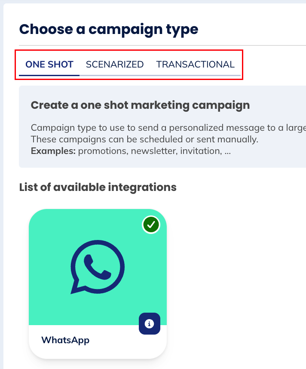Click the blue underline beneath ONE SHOT
The width and height of the screenshot is (306, 369).
click(x=49, y=75)
